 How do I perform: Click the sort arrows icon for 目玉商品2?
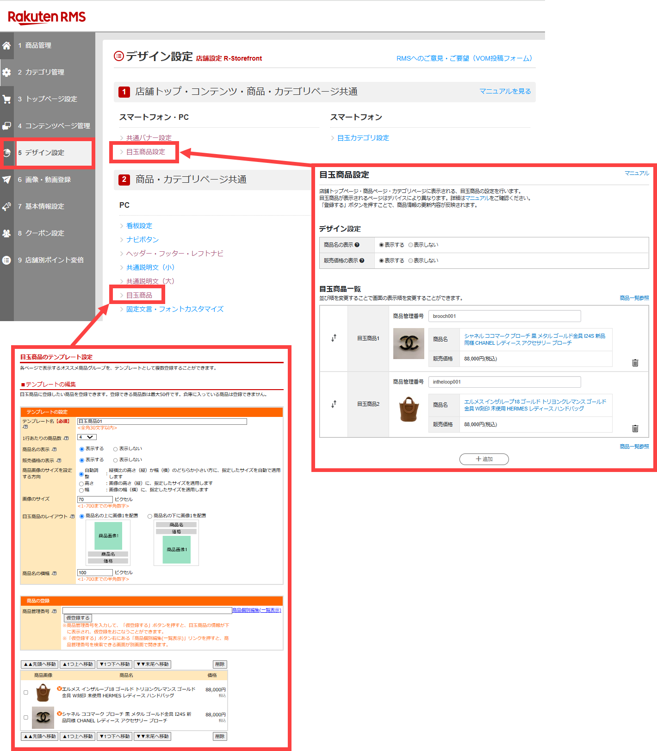click(334, 404)
